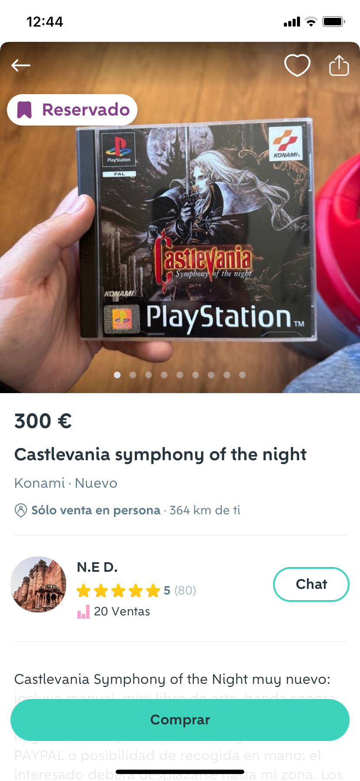Click the in-person sale location icon
The height and width of the screenshot is (781, 360).
pos(20,510)
